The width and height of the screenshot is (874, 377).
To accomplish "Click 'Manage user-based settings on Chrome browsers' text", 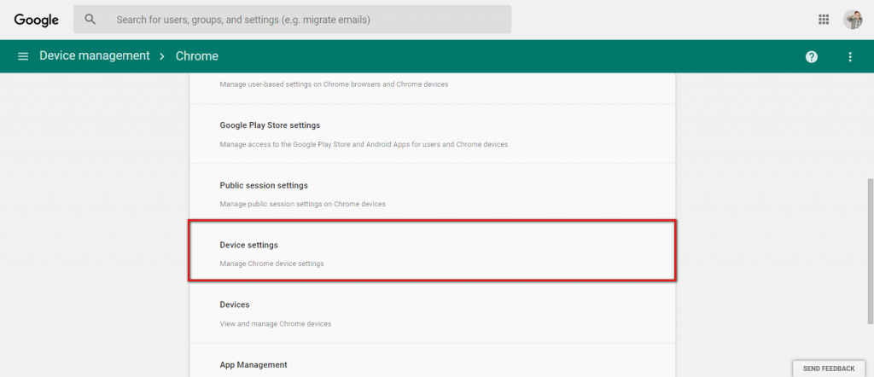I will coord(334,84).
